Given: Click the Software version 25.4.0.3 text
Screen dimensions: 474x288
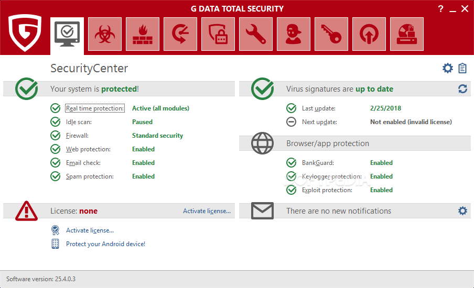Looking at the screenshot, I should pos(41,279).
